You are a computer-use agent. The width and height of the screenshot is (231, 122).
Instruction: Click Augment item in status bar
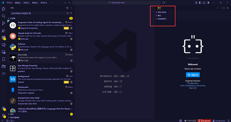204,121
